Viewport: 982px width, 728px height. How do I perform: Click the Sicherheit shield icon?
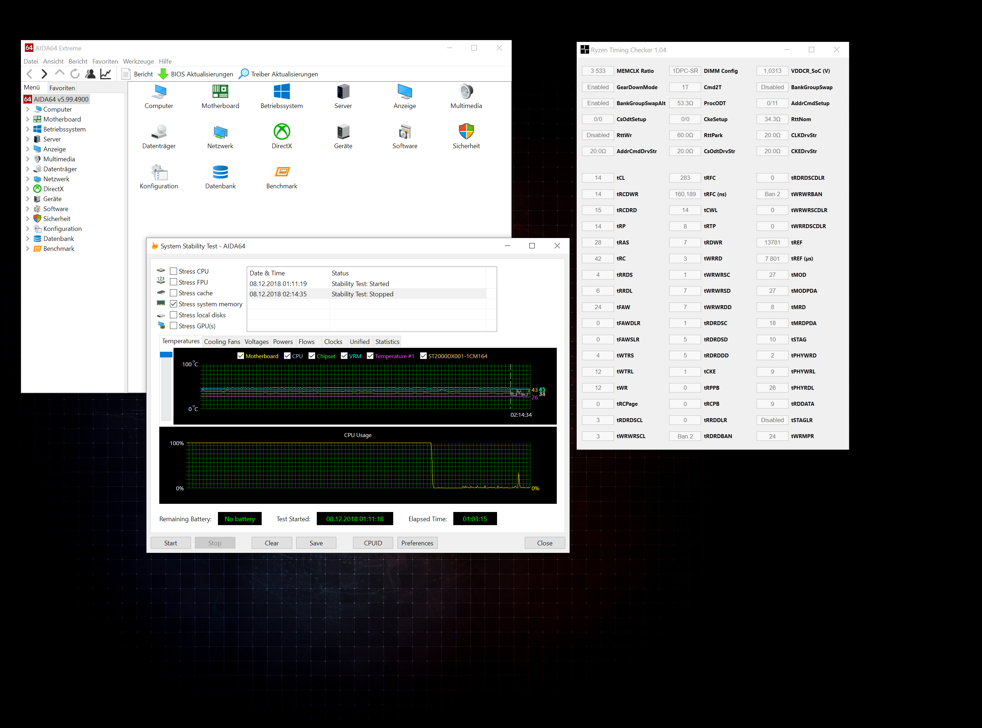tap(466, 132)
